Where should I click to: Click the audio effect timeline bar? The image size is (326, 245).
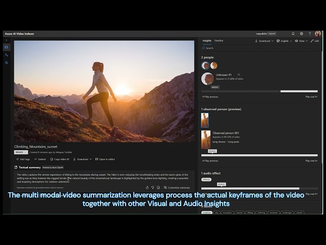point(259,188)
